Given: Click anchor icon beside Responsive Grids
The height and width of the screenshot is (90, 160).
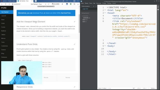Looking at the screenshot, I should [74, 87].
